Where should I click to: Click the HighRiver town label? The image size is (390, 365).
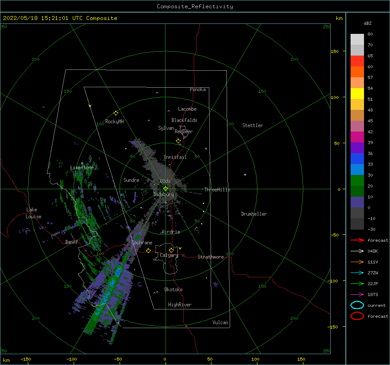click(x=180, y=305)
